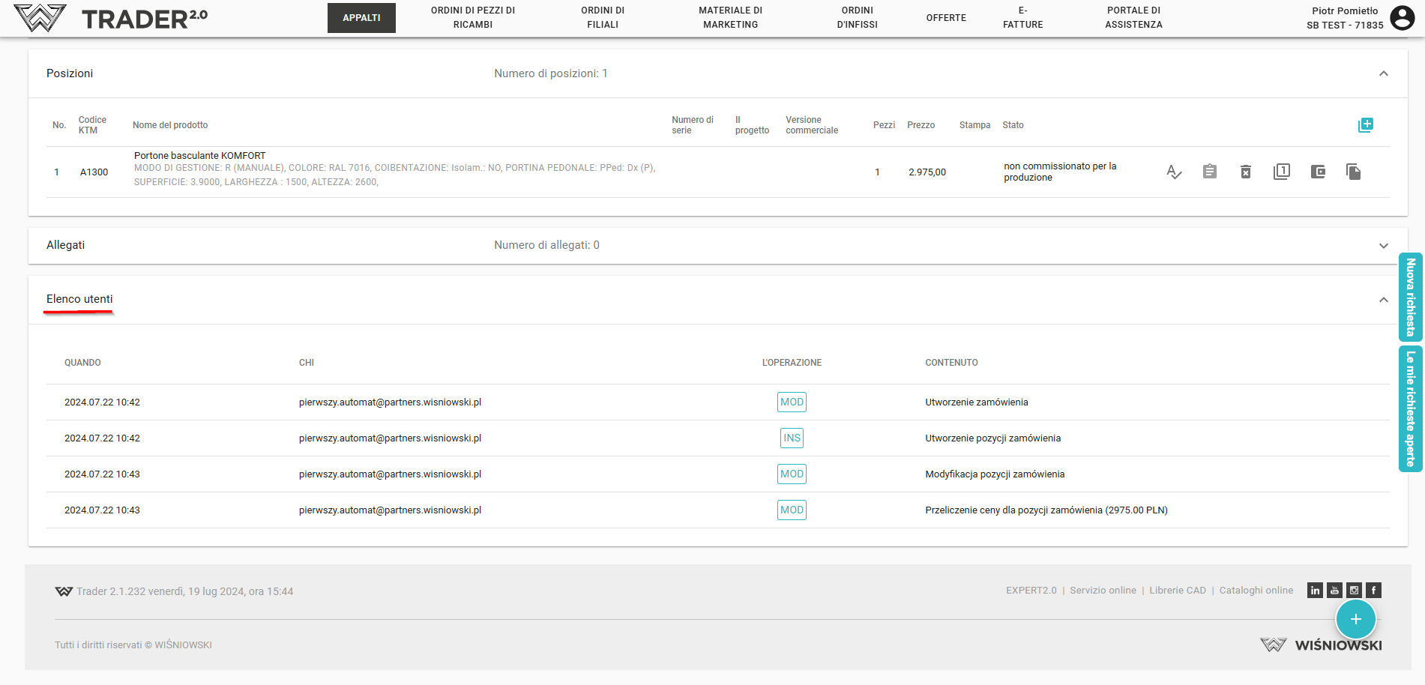Expand the Allegati section
1425x685 pixels.
click(1383, 246)
